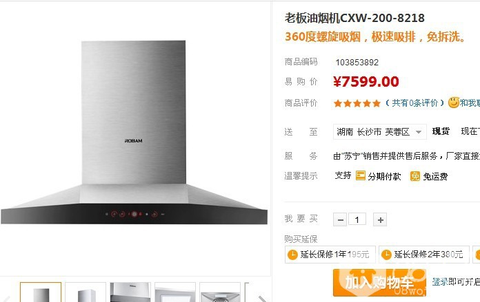480x302 pixels.
Task: Click the quantity input field
Action: (357, 219)
